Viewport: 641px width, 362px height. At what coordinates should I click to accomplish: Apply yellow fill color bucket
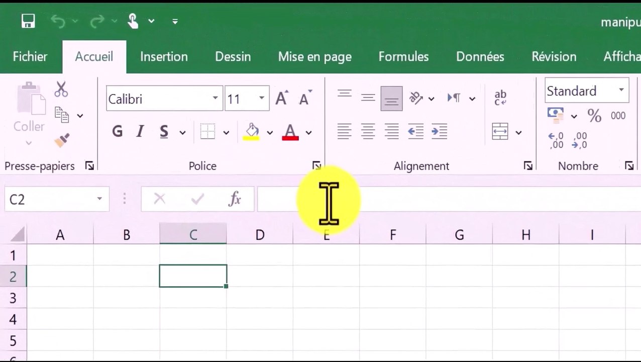pyautogui.click(x=252, y=132)
